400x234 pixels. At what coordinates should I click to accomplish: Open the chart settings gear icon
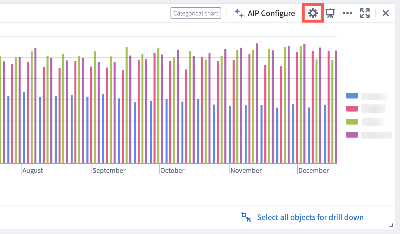(x=313, y=13)
